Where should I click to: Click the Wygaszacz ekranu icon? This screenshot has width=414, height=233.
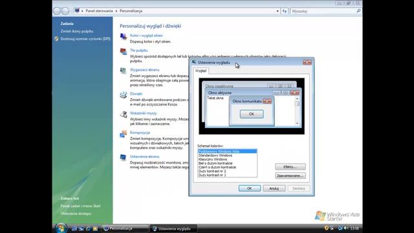[124, 71]
